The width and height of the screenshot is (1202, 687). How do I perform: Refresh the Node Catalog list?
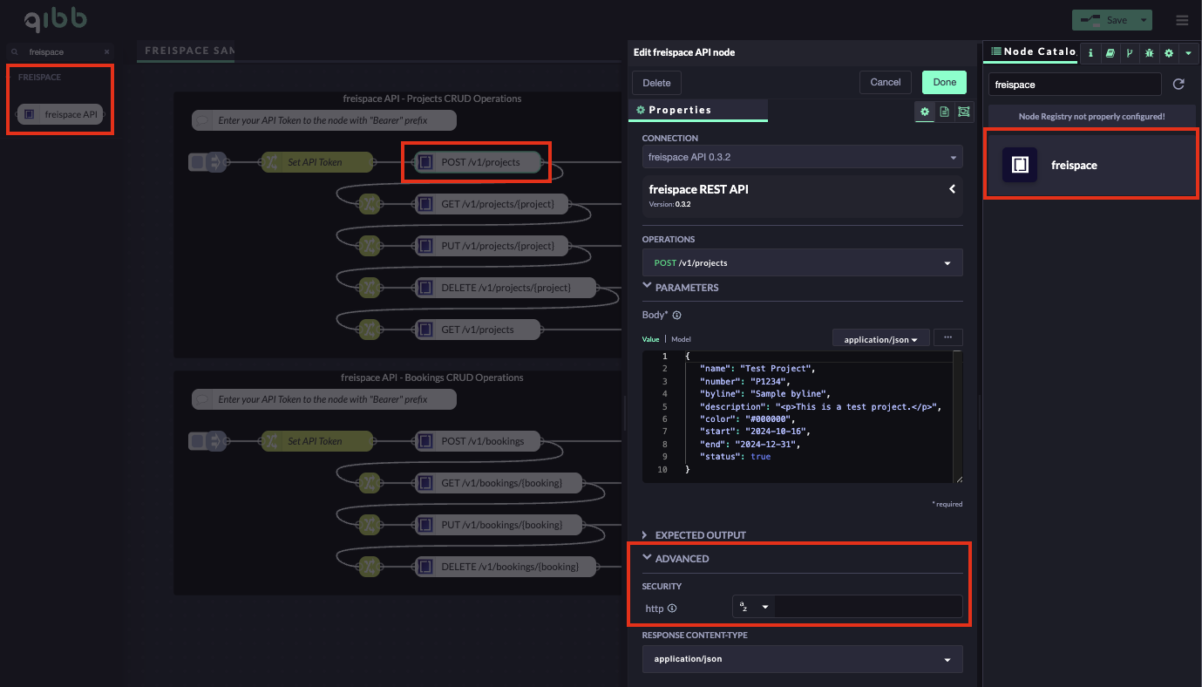pyautogui.click(x=1178, y=85)
